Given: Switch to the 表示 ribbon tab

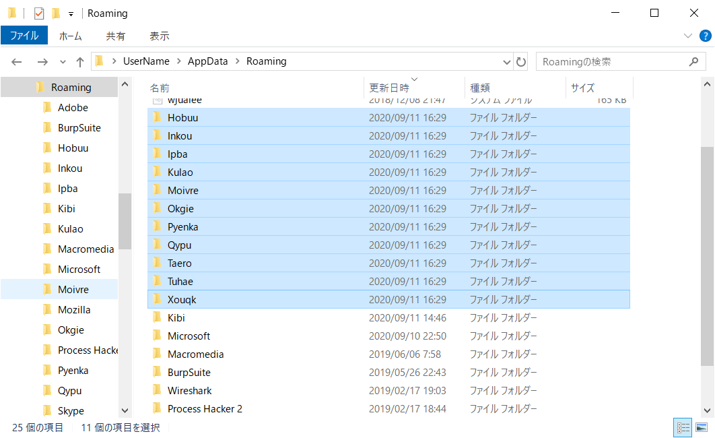Looking at the screenshot, I should click(160, 36).
